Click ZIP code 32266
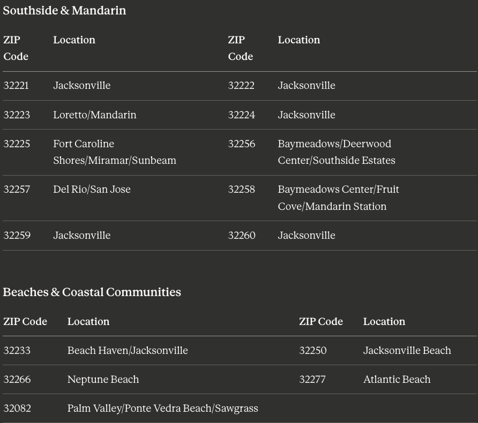This screenshot has width=478, height=423. click(17, 380)
